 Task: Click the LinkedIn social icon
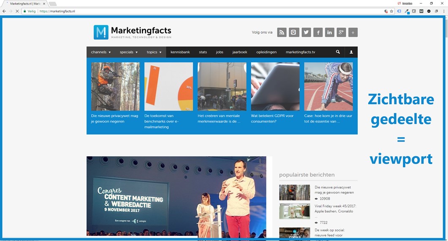[x=329, y=32]
